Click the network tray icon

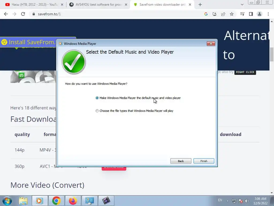[234, 201]
